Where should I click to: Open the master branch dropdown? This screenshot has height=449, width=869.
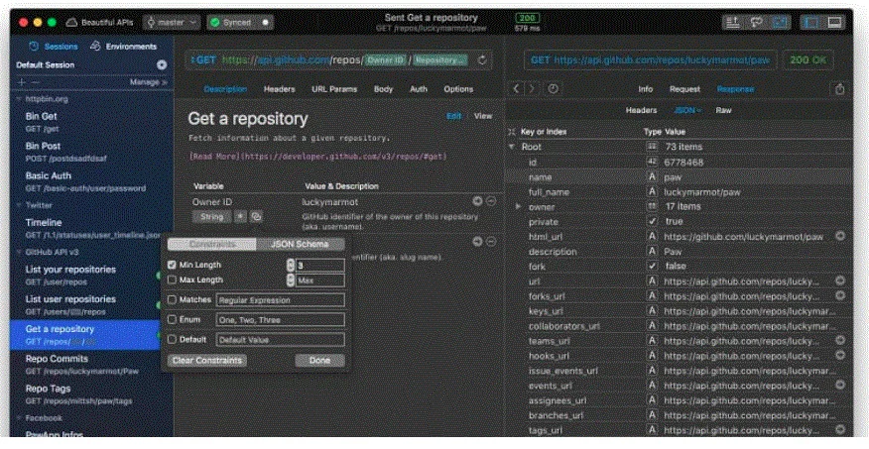coord(172,23)
